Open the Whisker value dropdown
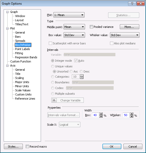The width and height of the screenshot is (146, 153). tap(125, 35)
